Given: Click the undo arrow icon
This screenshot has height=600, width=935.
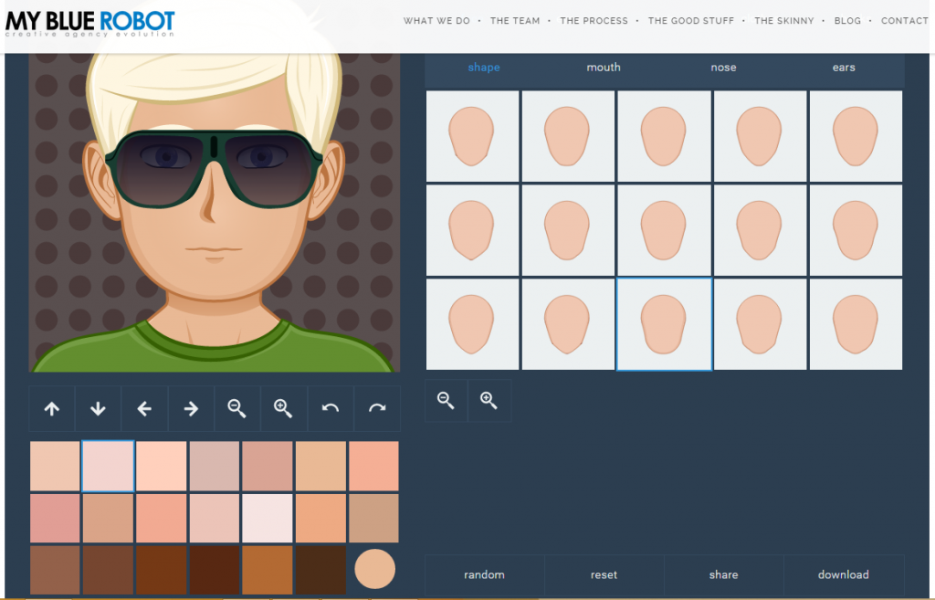Looking at the screenshot, I should pos(331,409).
